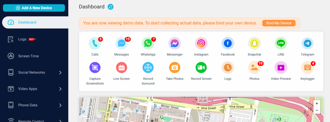Open the Messenger icon
The height and width of the screenshot is (122, 330).
click(x=175, y=43)
